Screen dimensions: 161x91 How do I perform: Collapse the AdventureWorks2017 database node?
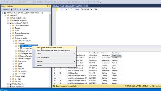8,23
